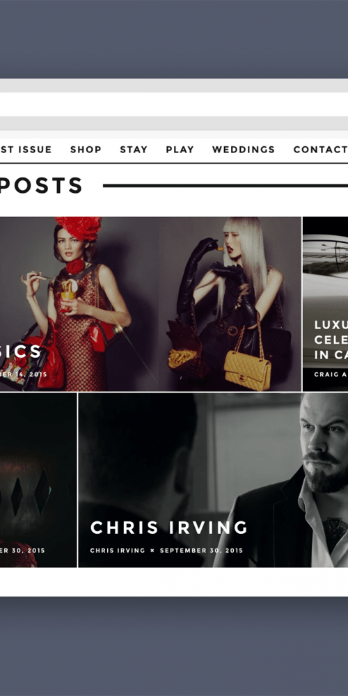Screen dimensions: 348x696
Task: Open the luxury car post thumbnail
Action: (325, 304)
